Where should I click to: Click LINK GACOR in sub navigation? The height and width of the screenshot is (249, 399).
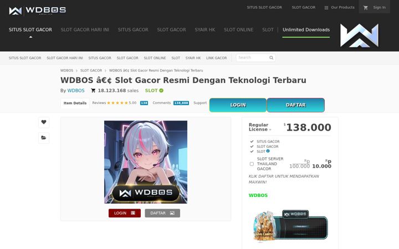216,58
